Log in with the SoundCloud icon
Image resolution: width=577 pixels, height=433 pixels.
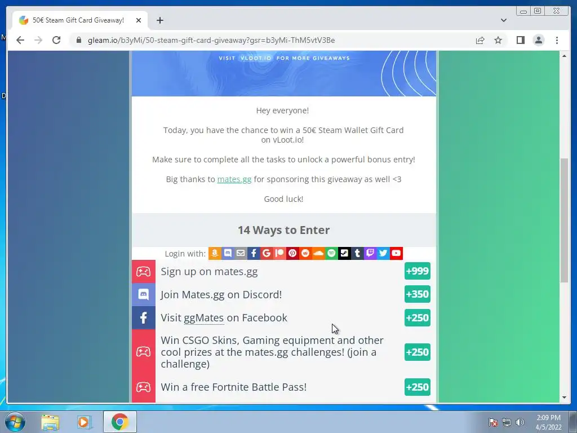click(x=318, y=253)
